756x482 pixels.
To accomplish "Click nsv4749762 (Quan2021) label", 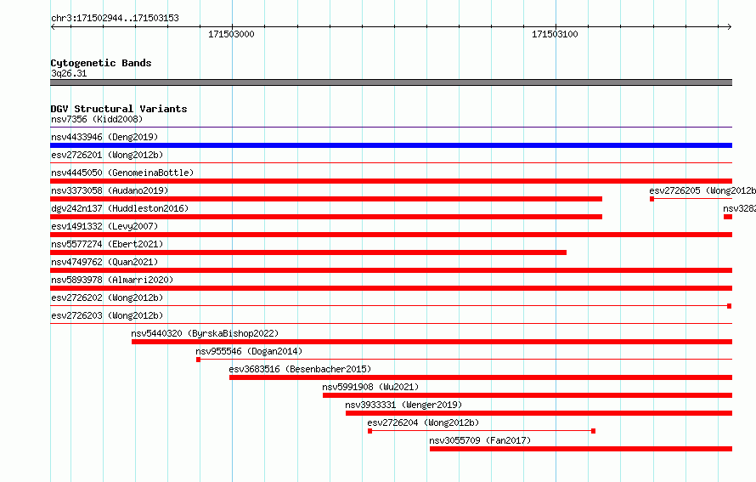I will click(x=104, y=262).
